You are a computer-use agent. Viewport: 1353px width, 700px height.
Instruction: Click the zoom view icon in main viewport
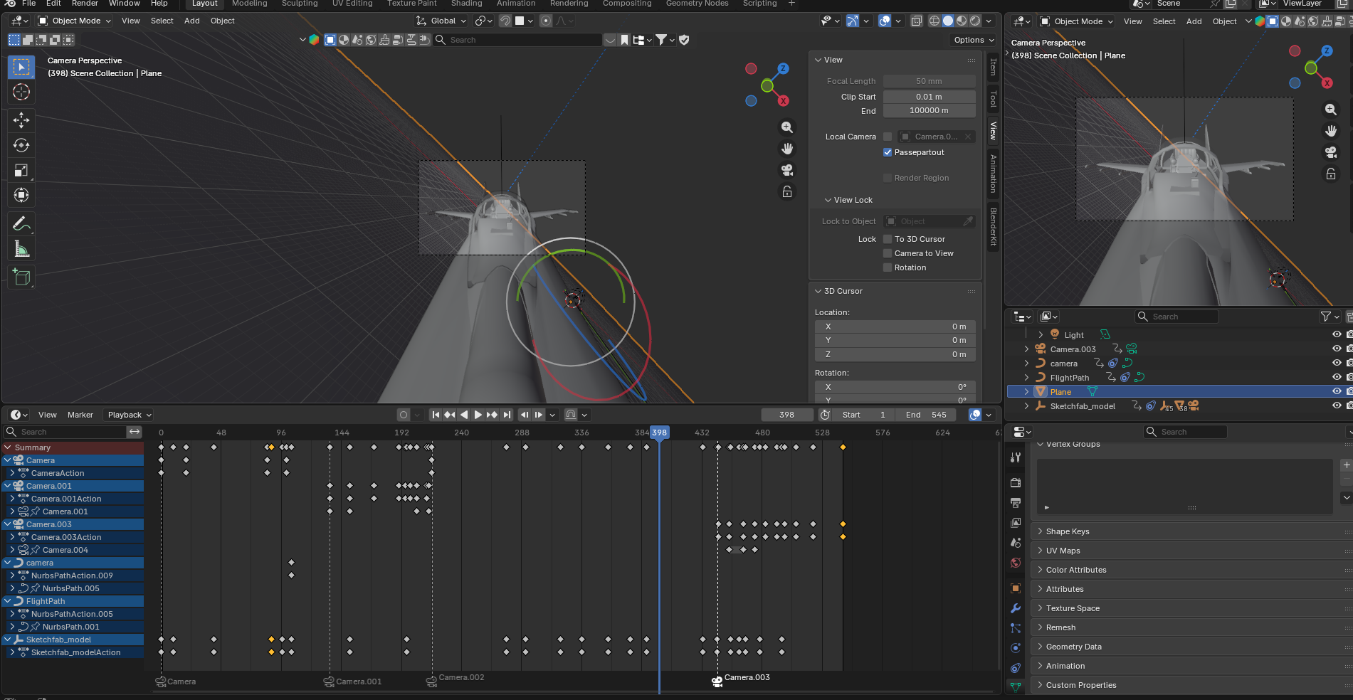coord(787,127)
